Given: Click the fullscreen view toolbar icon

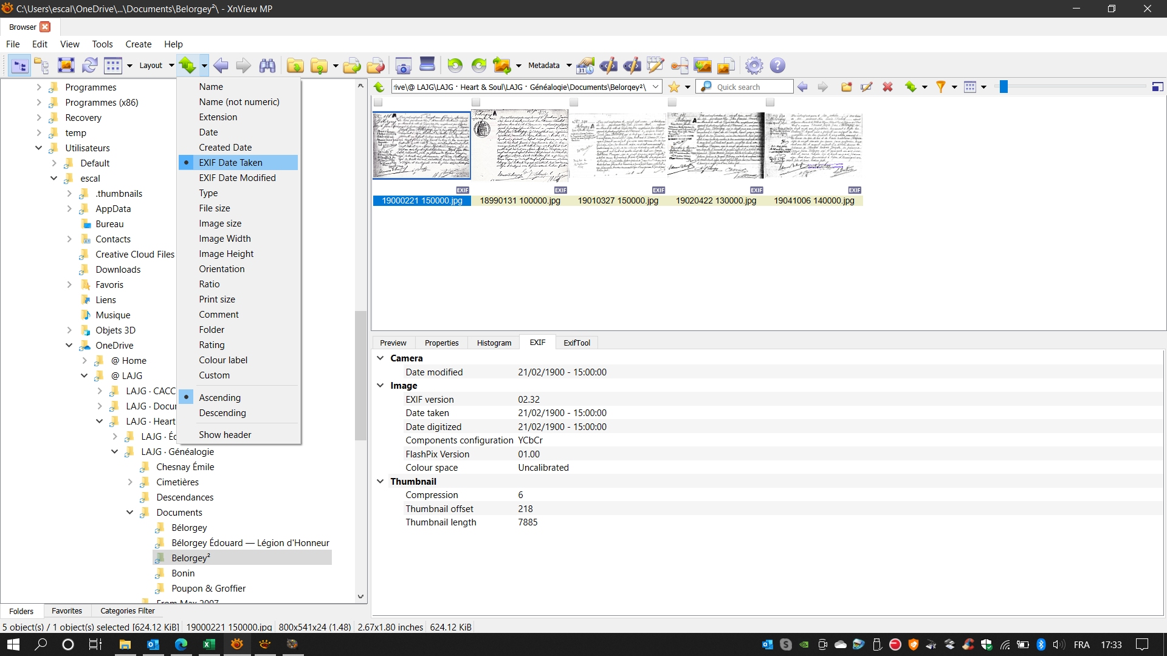Looking at the screenshot, I should (x=66, y=66).
